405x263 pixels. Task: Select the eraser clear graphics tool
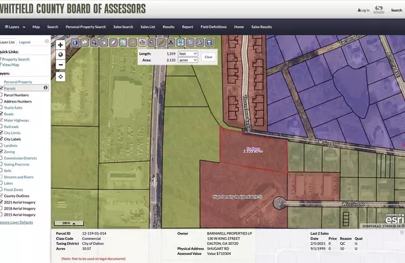click(113, 42)
